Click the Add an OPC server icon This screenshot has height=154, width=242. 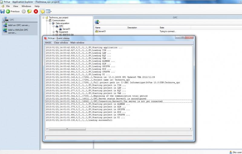[5, 25]
